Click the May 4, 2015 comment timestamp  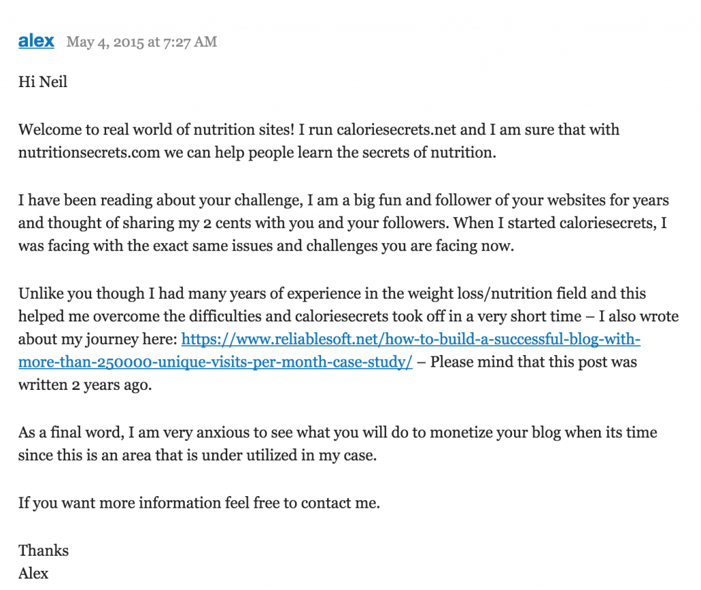(142, 42)
